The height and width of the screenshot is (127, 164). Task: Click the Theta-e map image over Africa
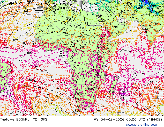(82, 58)
